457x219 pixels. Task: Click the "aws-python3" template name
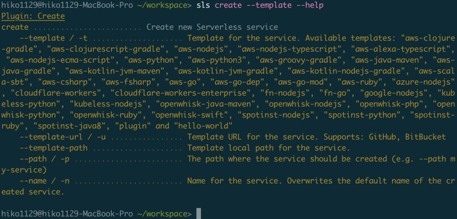tap(217, 60)
